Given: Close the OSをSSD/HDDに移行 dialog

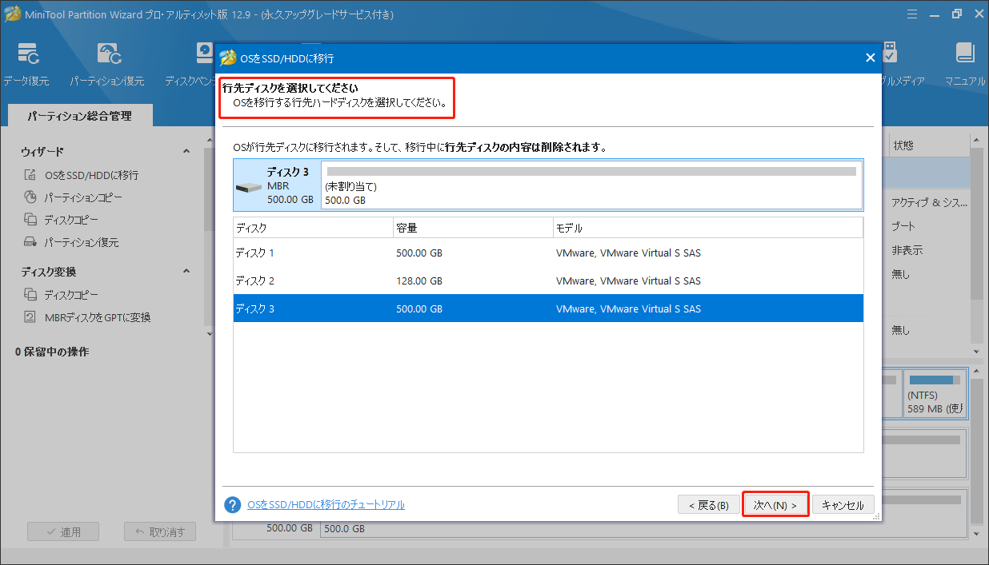Looking at the screenshot, I should click(x=871, y=58).
